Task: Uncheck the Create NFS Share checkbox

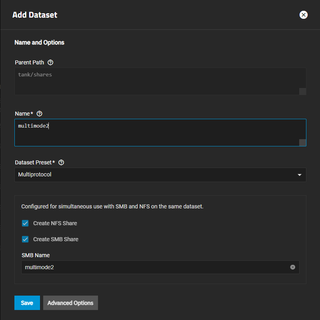Action: [25, 223]
